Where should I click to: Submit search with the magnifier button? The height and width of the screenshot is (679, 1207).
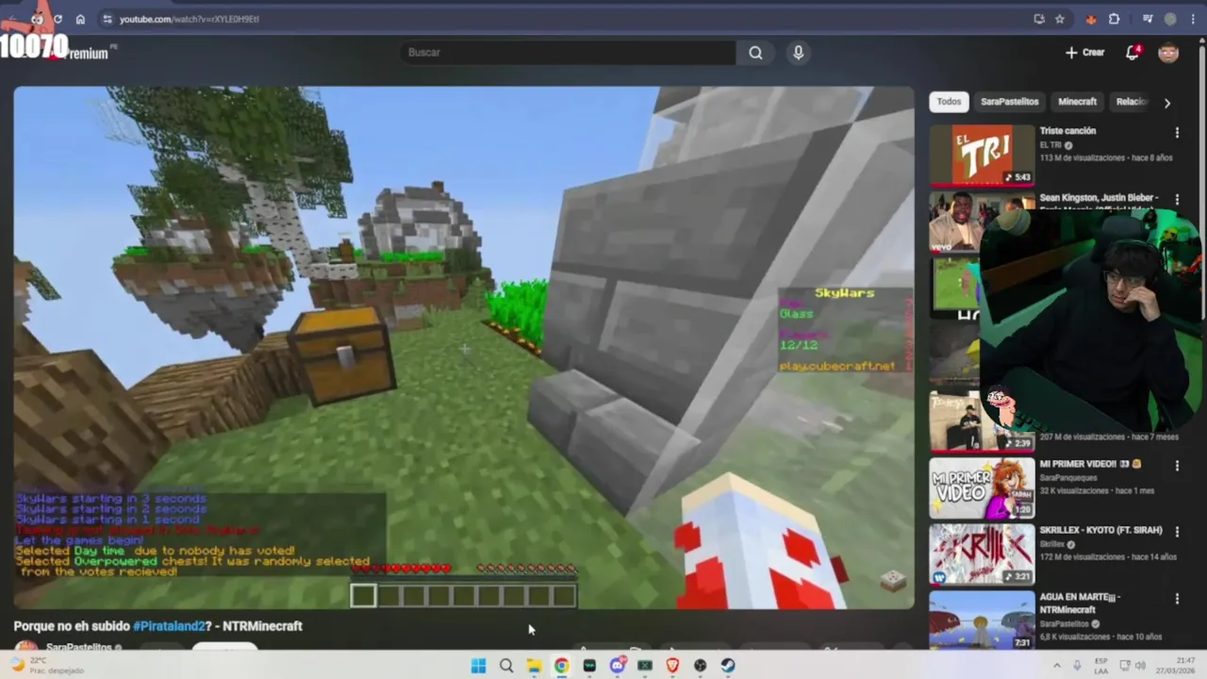pos(755,53)
